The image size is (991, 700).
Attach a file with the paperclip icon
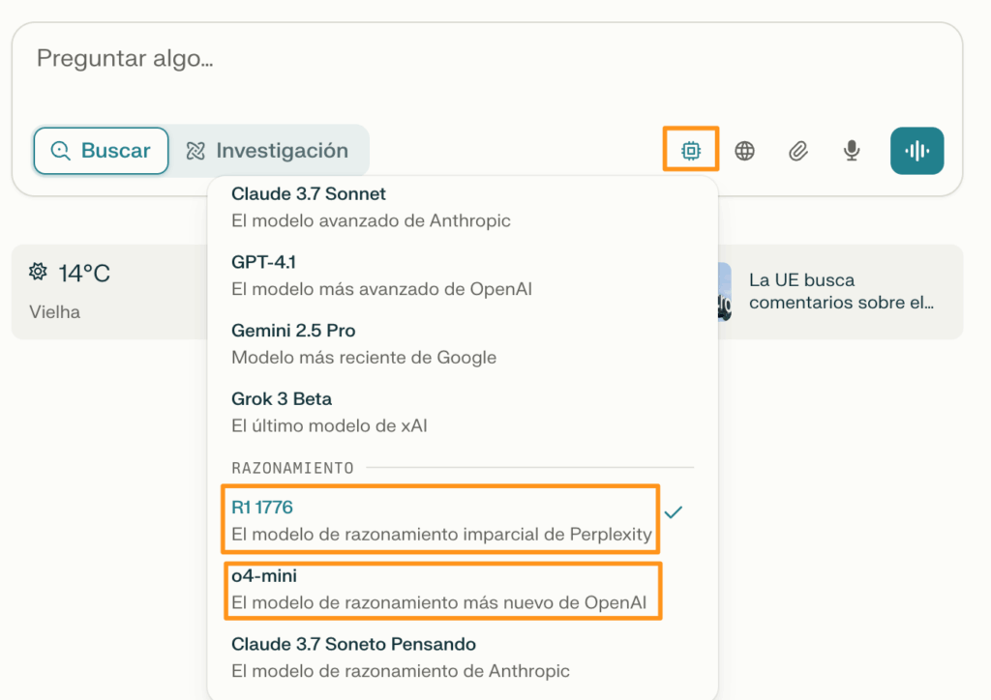(798, 151)
